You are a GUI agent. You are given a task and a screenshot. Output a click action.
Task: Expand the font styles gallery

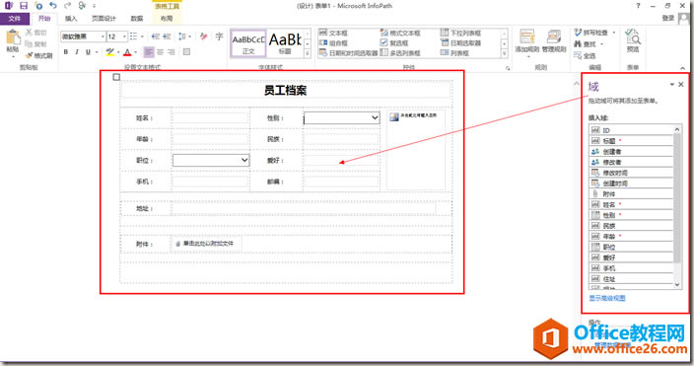click(308, 53)
